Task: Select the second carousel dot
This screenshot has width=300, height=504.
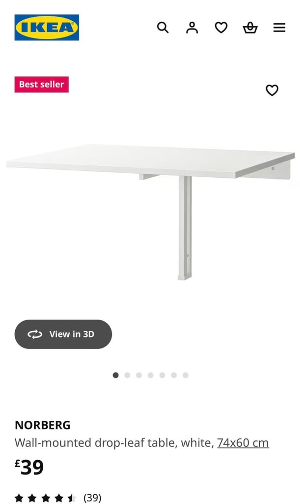Action: (x=127, y=375)
